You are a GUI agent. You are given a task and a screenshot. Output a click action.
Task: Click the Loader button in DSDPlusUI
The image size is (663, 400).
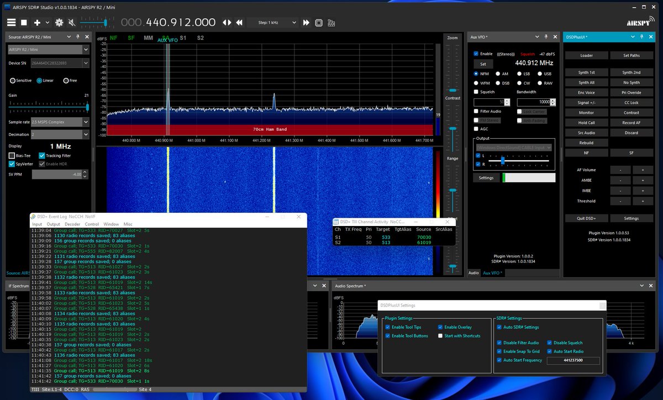click(x=586, y=56)
